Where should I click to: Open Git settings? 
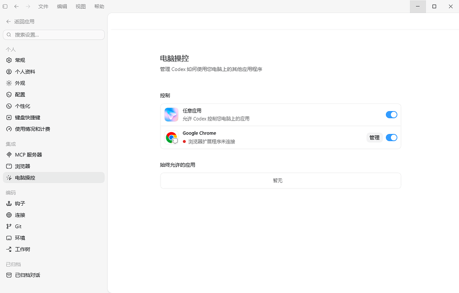(x=54, y=227)
